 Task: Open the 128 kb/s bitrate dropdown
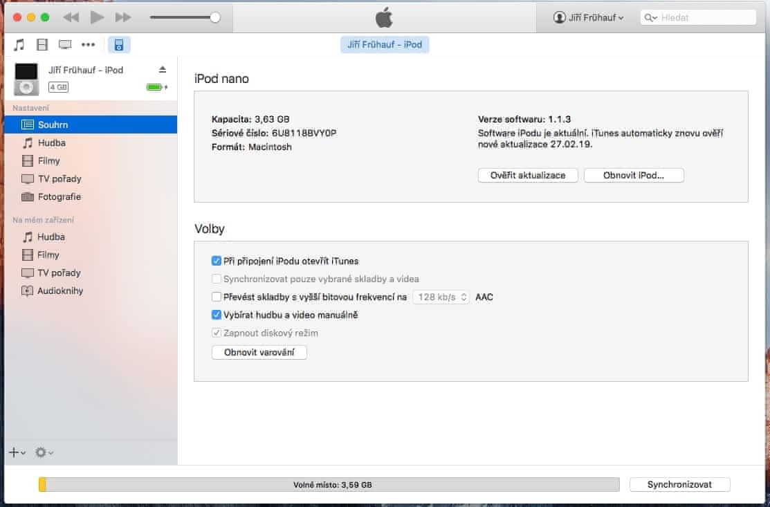coord(441,297)
